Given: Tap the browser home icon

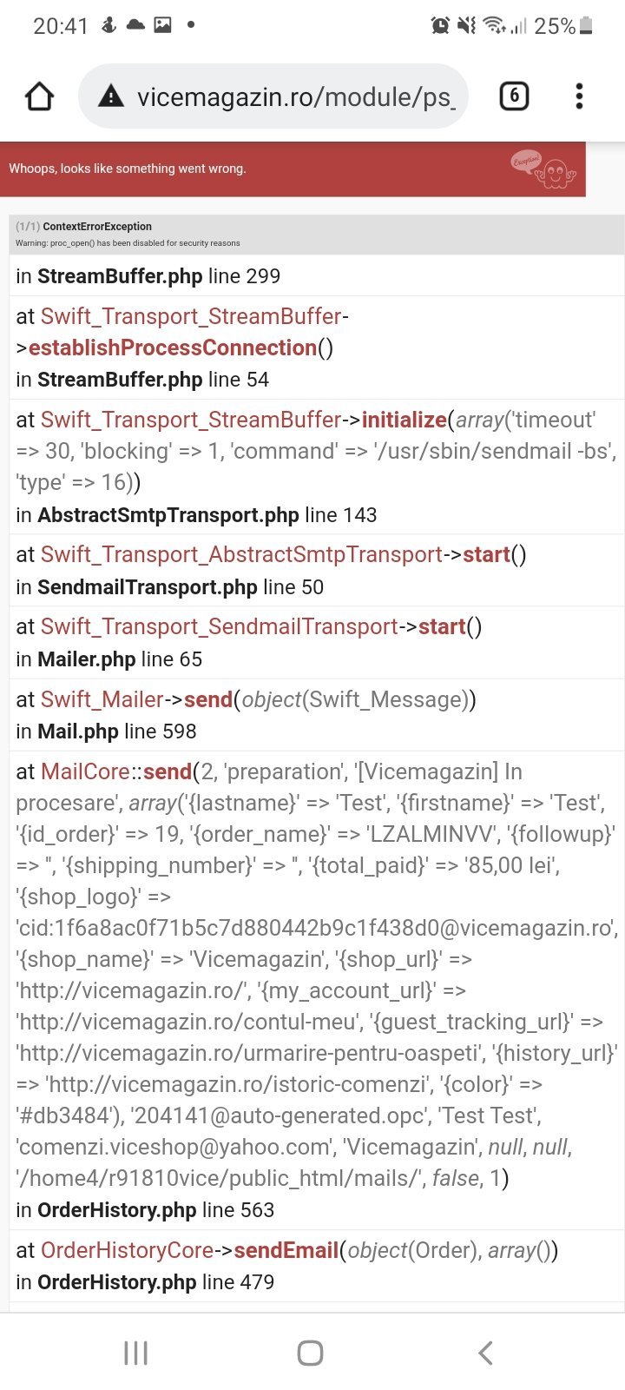Looking at the screenshot, I should tap(39, 96).
